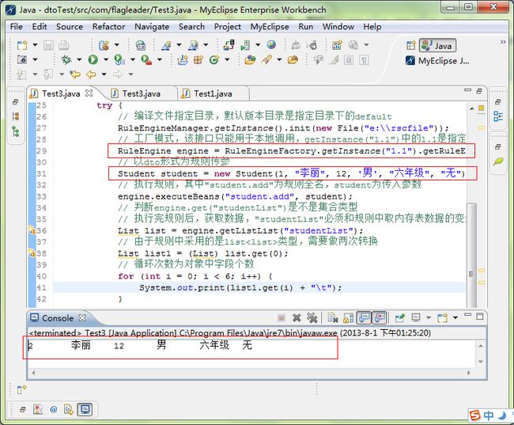Screen dimensions: 514x425
Task: Toggle Chinese input mode indicator
Action: point(489,416)
